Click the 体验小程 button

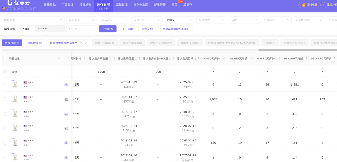[330, 5]
